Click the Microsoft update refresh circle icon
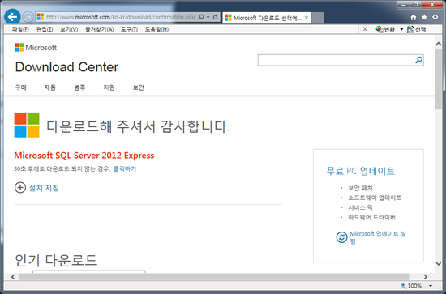 click(x=341, y=237)
